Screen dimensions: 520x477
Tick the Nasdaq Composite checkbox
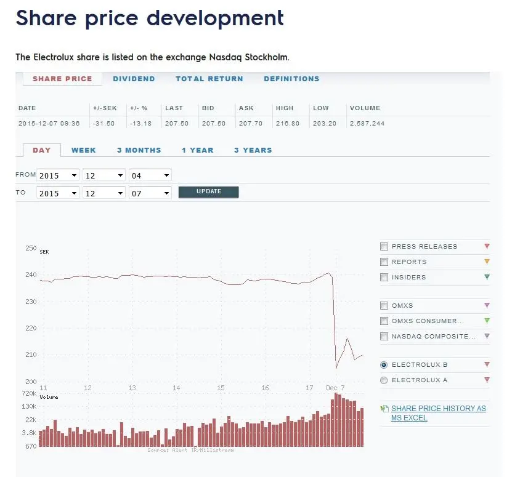pyautogui.click(x=384, y=337)
